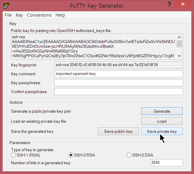
Task: Click 'Load an existing private key file' text
Action: tap(39, 122)
